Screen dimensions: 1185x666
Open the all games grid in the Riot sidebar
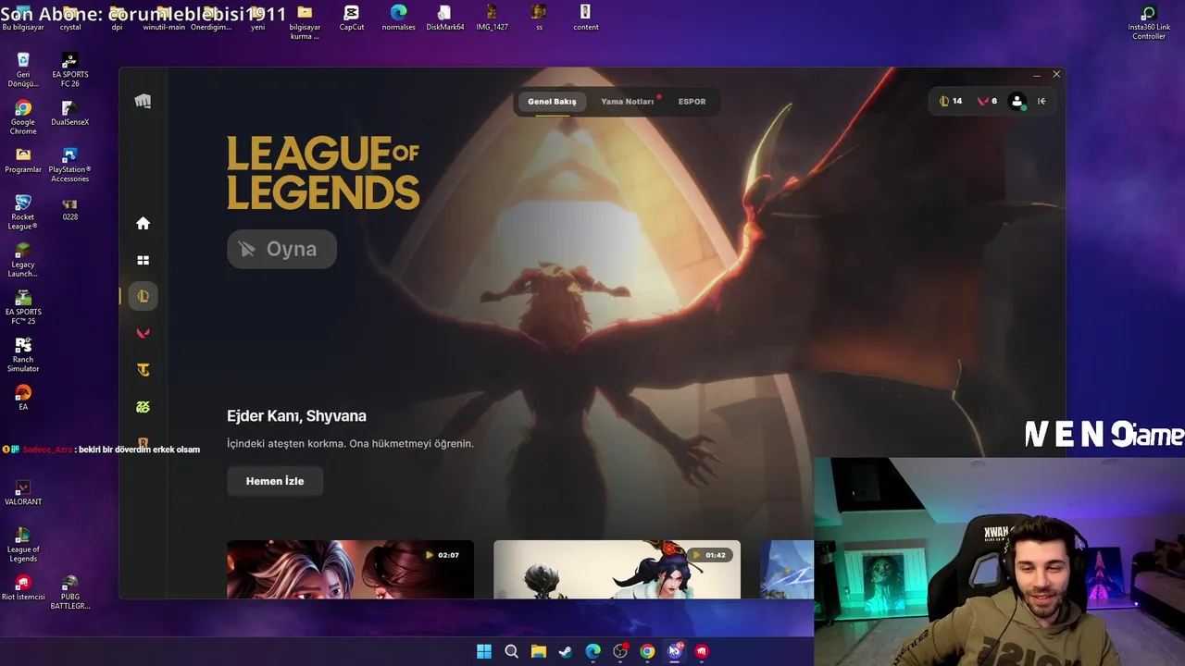point(143,261)
